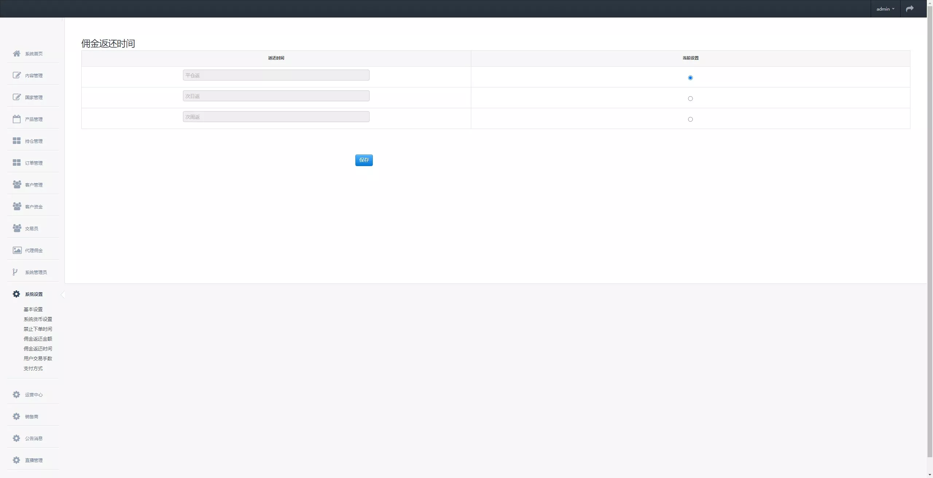The height and width of the screenshot is (478, 933).
Task: Go to 禁止下单时间 settings page
Action: pyautogui.click(x=38, y=329)
